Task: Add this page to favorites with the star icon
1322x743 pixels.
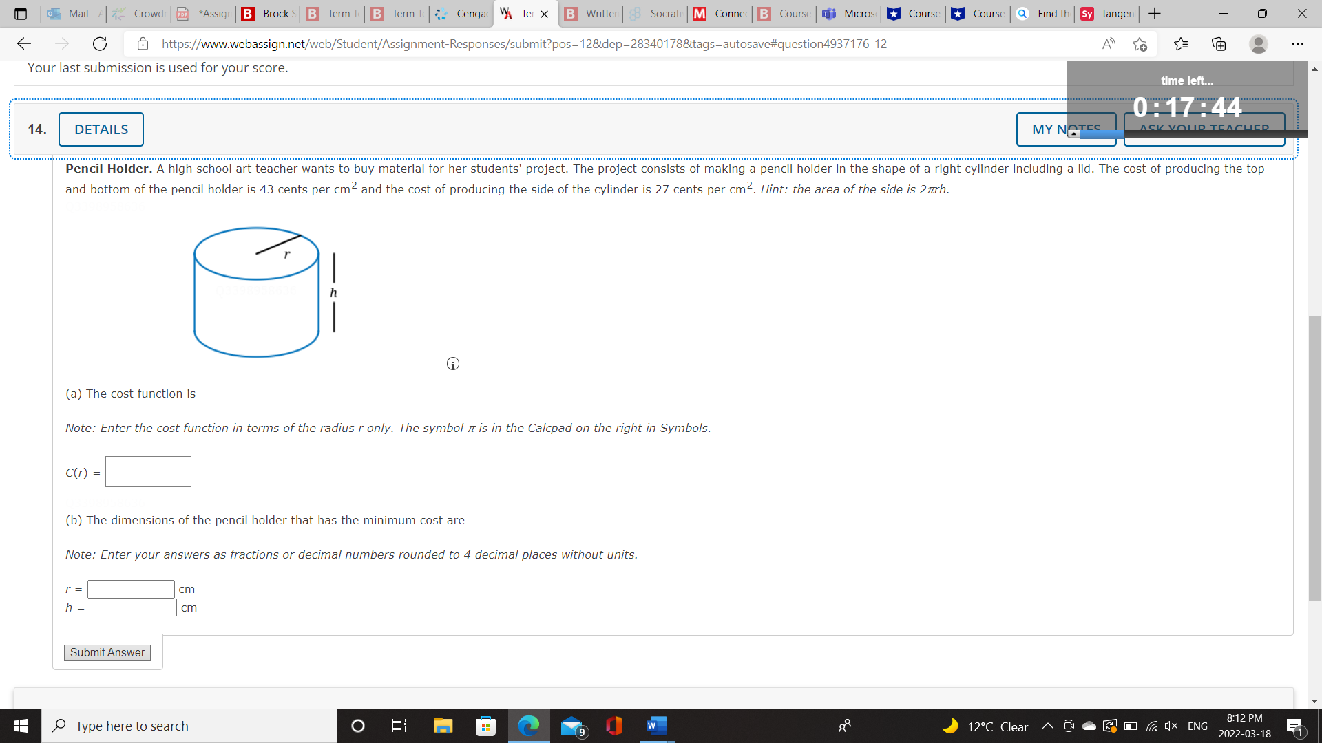Action: [x=1140, y=43]
